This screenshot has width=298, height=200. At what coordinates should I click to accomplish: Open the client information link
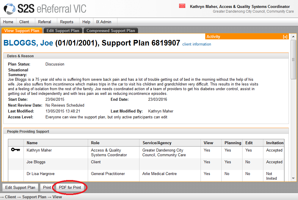click(x=196, y=44)
